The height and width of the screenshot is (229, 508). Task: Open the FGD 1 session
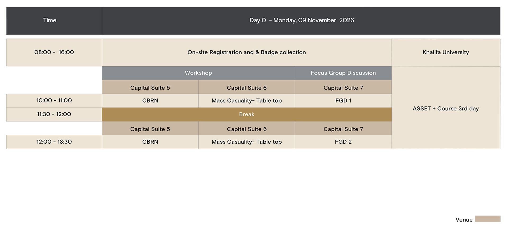343,101
